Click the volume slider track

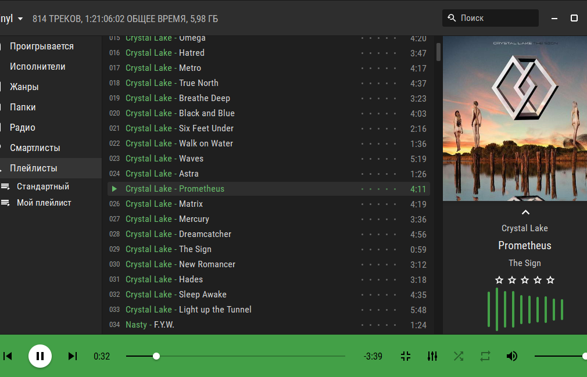pyautogui.click(x=560, y=356)
